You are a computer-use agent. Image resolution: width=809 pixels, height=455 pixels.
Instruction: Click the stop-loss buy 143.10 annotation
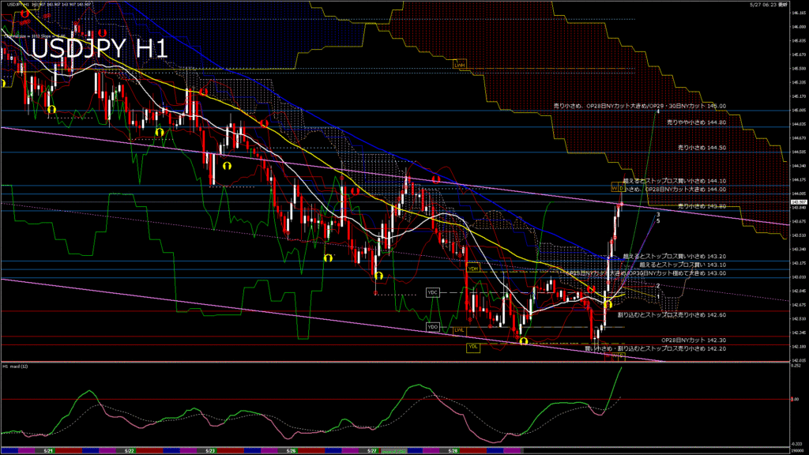(x=683, y=265)
